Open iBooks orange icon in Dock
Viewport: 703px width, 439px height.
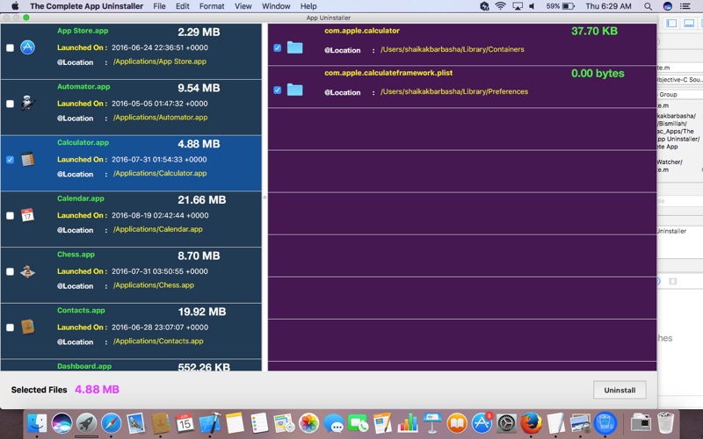coord(456,423)
